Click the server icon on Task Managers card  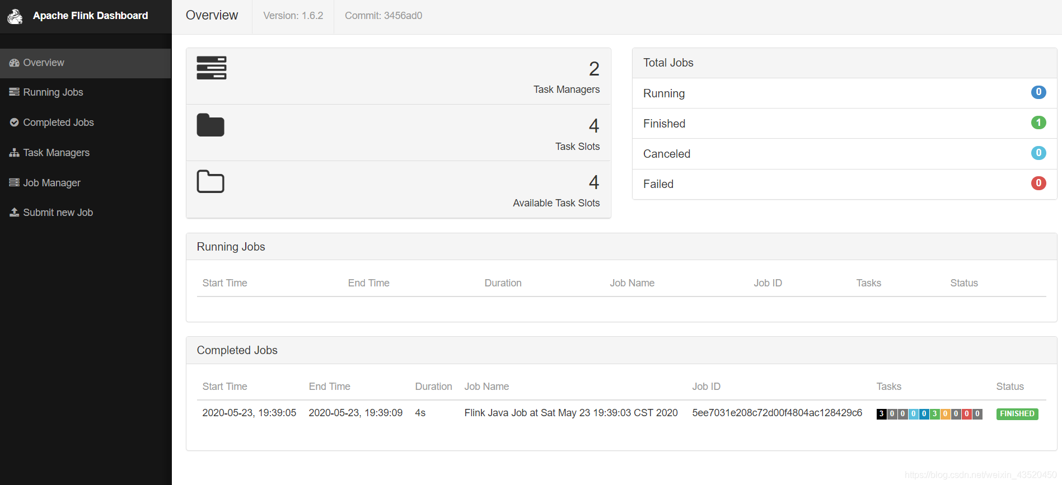[x=212, y=68]
